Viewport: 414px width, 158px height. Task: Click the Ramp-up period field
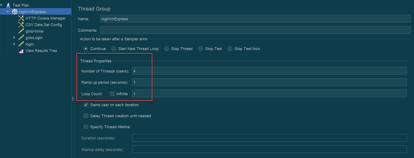pos(269,82)
